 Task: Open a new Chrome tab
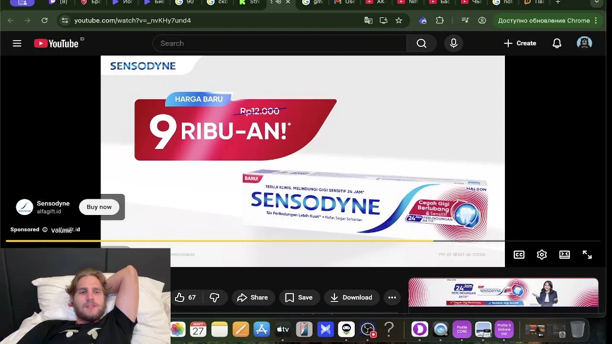point(557,2)
